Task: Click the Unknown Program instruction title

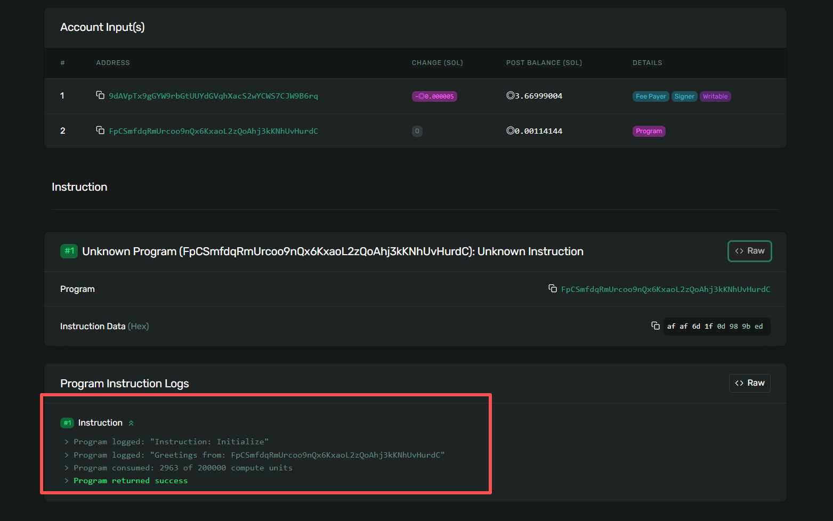Action: pos(333,251)
